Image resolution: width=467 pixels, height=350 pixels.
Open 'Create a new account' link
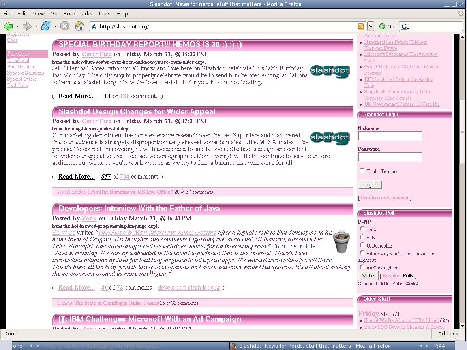[384, 198]
